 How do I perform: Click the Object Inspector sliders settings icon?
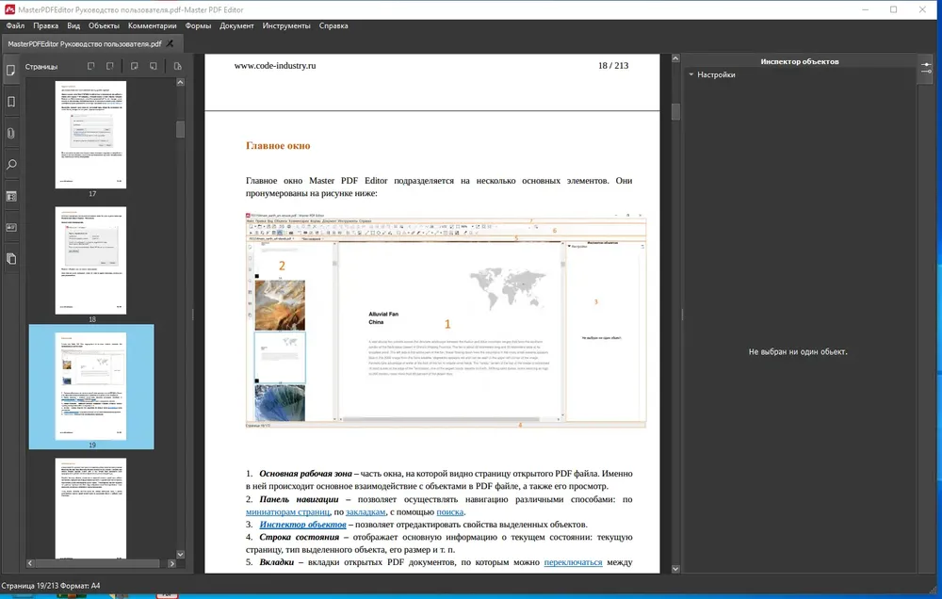click(926, 67)
